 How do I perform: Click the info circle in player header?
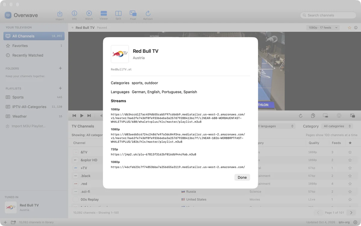(x=356, y=28)
